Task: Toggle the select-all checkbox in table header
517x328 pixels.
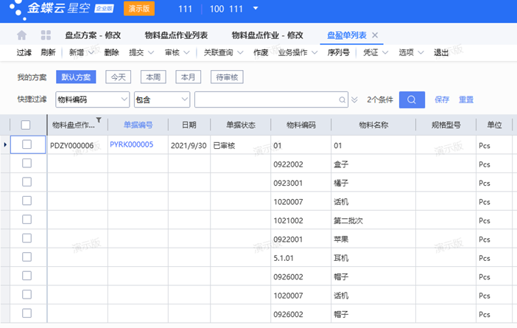Action: 26,125
